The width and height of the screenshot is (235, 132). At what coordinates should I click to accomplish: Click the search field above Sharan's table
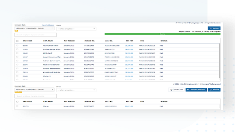tap(35, 96)
